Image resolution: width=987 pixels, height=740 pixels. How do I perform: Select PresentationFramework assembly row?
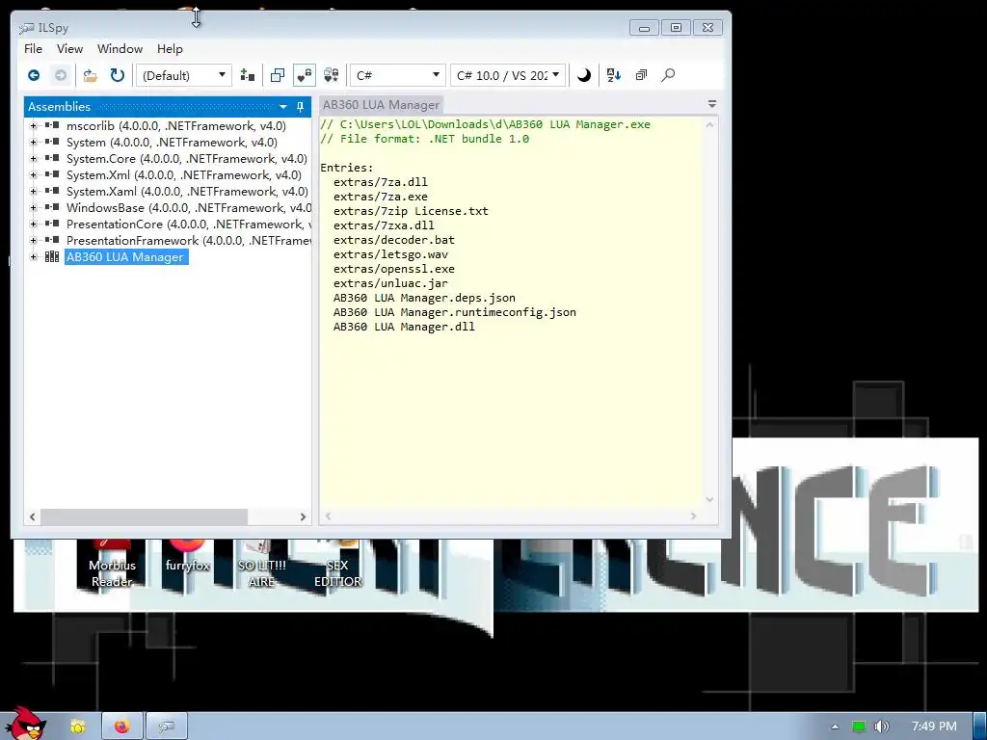point(188,240)
